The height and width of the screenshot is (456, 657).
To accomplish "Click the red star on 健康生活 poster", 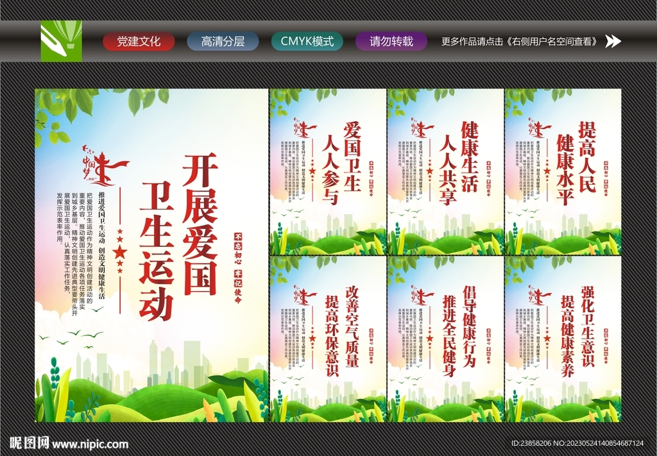I will [429, 171].
